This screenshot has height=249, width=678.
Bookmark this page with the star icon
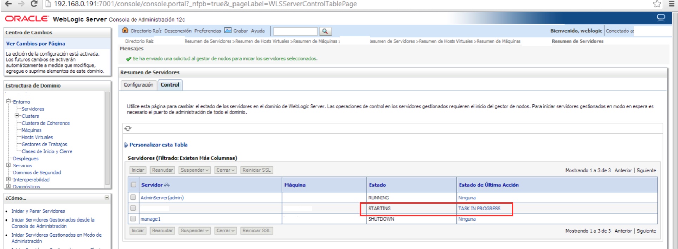tap(657, 4)
